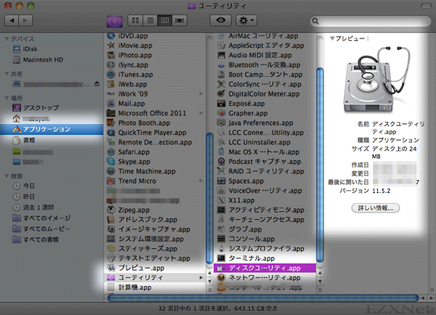Show 過去 1 週間 search results
The image size is (436, 315).
[33, 208]
